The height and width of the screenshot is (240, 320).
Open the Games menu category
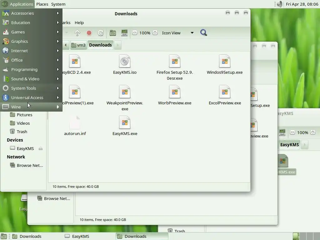coord(31,32)
